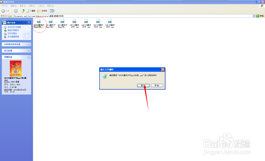This screenshot has width=265, height=161.
Task: Click the 新建文件夹 window title folder icon
Action: coord(1,2)
